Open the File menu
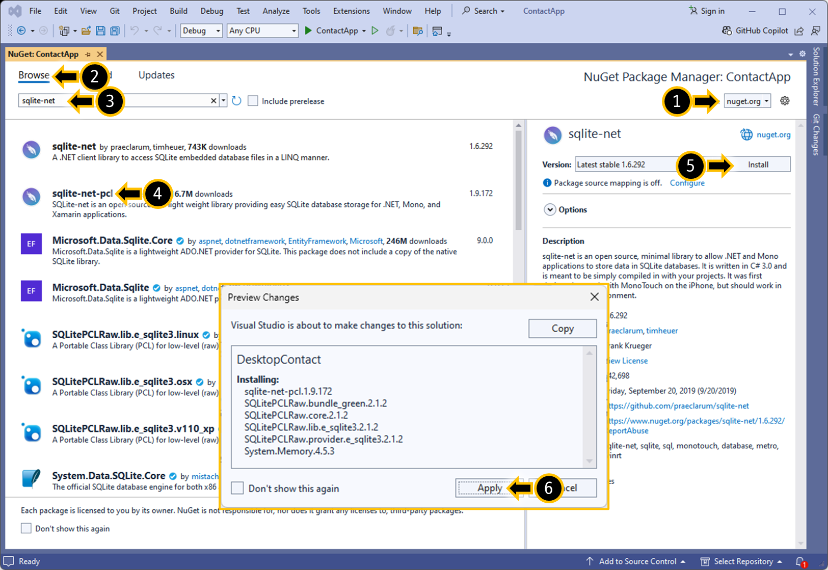Image resolution: width=828 pixels, height=570 pixels. 35,11
